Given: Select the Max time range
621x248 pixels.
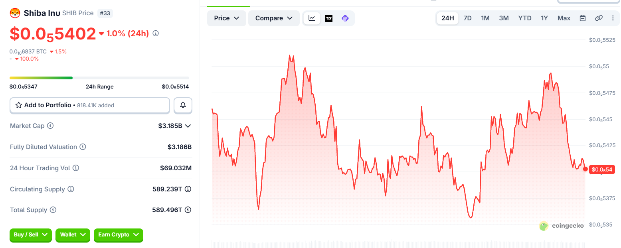Looking at the screenshot, I should pos(564,18).
